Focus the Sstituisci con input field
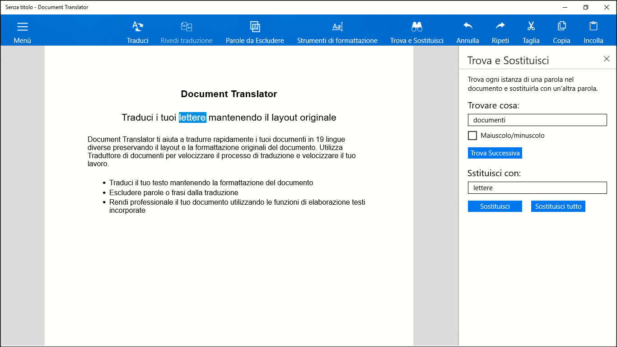 coord(537,188)
